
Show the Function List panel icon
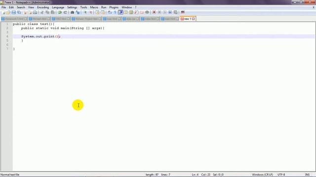coord(136,12)
